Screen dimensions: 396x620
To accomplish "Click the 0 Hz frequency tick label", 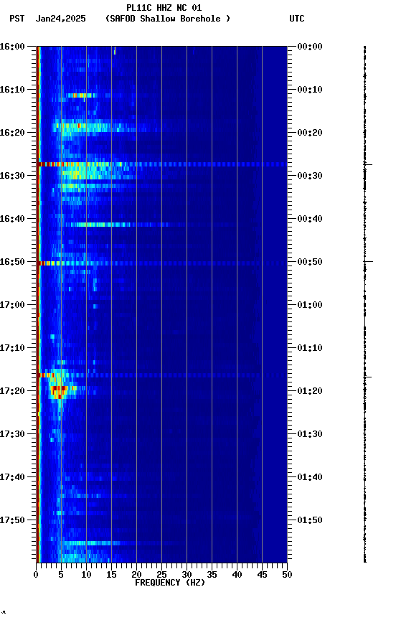I will click(x=36, y=575).
